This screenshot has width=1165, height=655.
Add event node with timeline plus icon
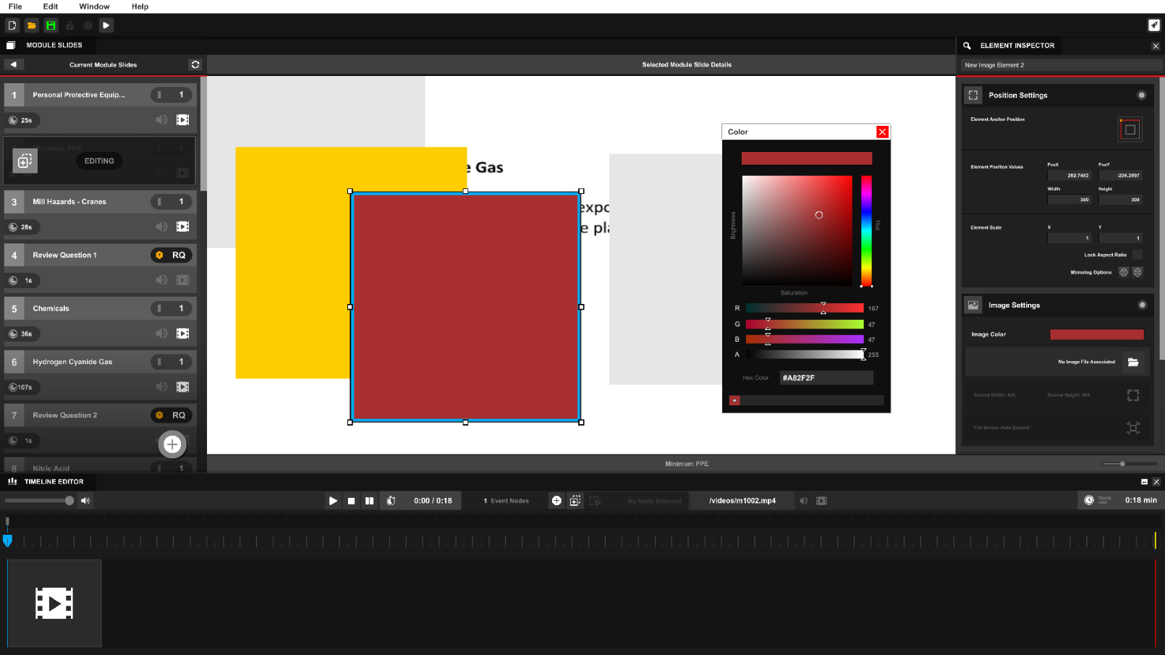pos(556,501)
